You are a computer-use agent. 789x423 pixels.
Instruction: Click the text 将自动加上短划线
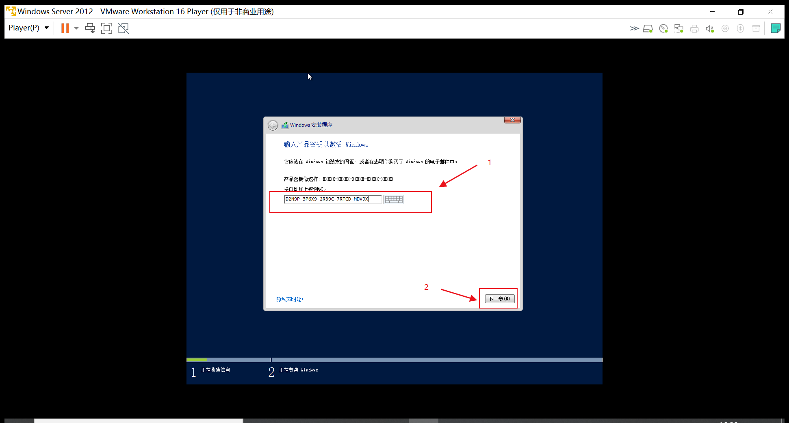coord(305,189)
